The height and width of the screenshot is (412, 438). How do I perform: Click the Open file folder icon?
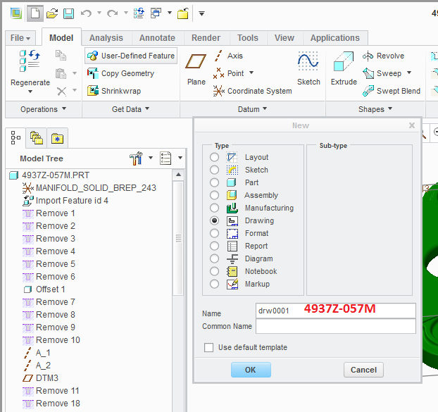tap(52, 13)
